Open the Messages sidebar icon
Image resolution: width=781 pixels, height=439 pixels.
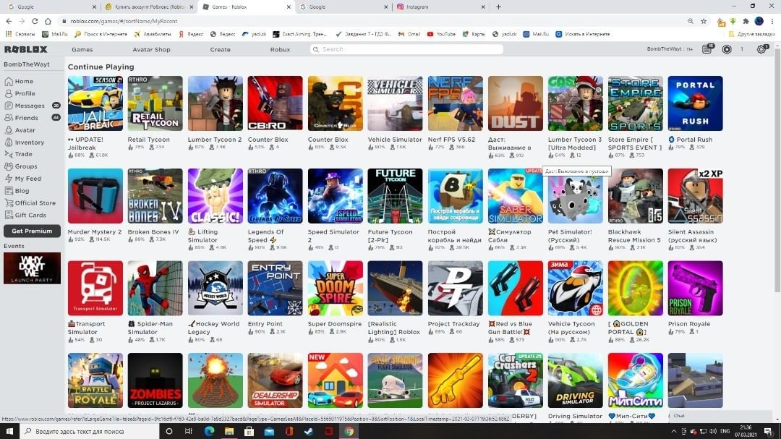[x=9, y=106]
